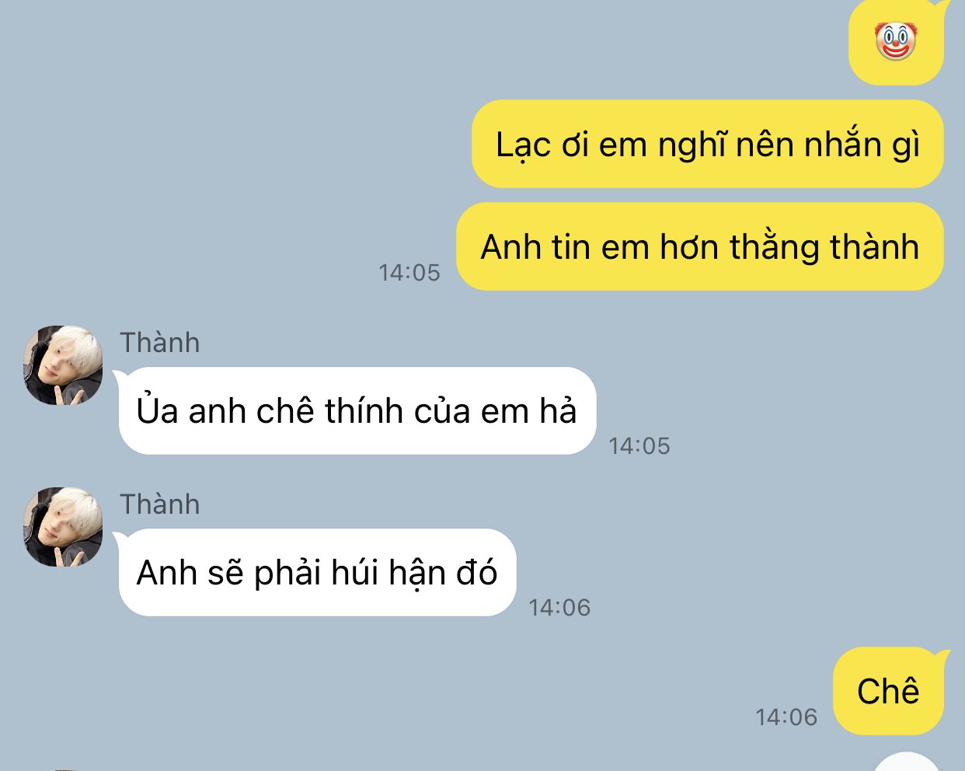Click sender name Thành above 'Ủa anh chê' message

tap(160, 343)
